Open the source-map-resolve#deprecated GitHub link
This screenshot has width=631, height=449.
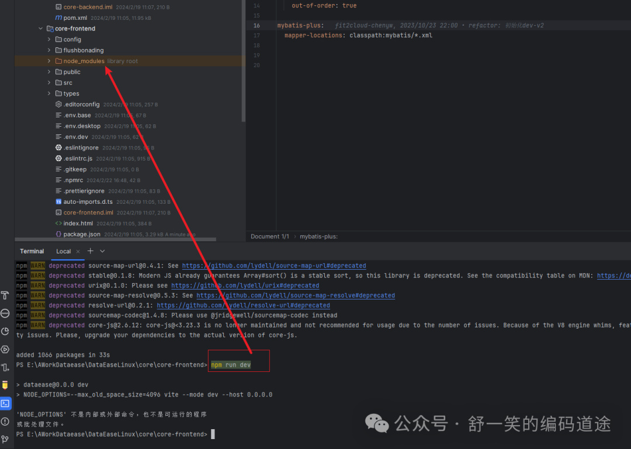[x=296, y=295]
